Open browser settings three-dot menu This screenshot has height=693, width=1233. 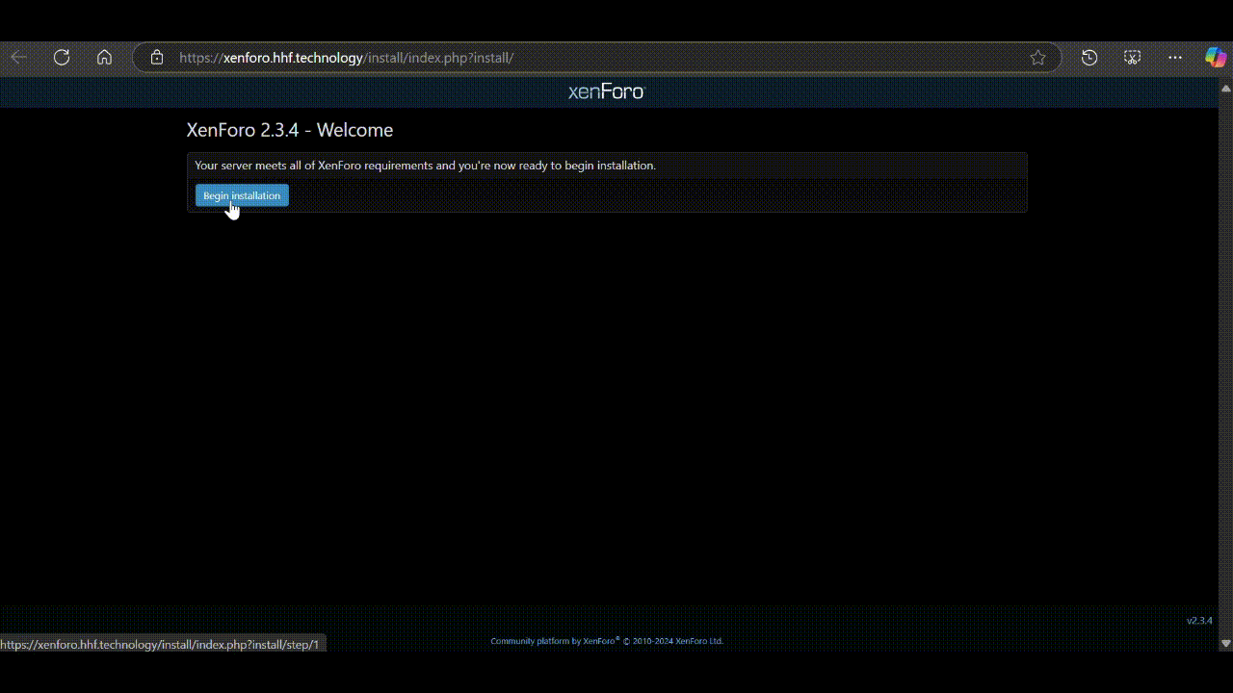(x=1175, y=58)
